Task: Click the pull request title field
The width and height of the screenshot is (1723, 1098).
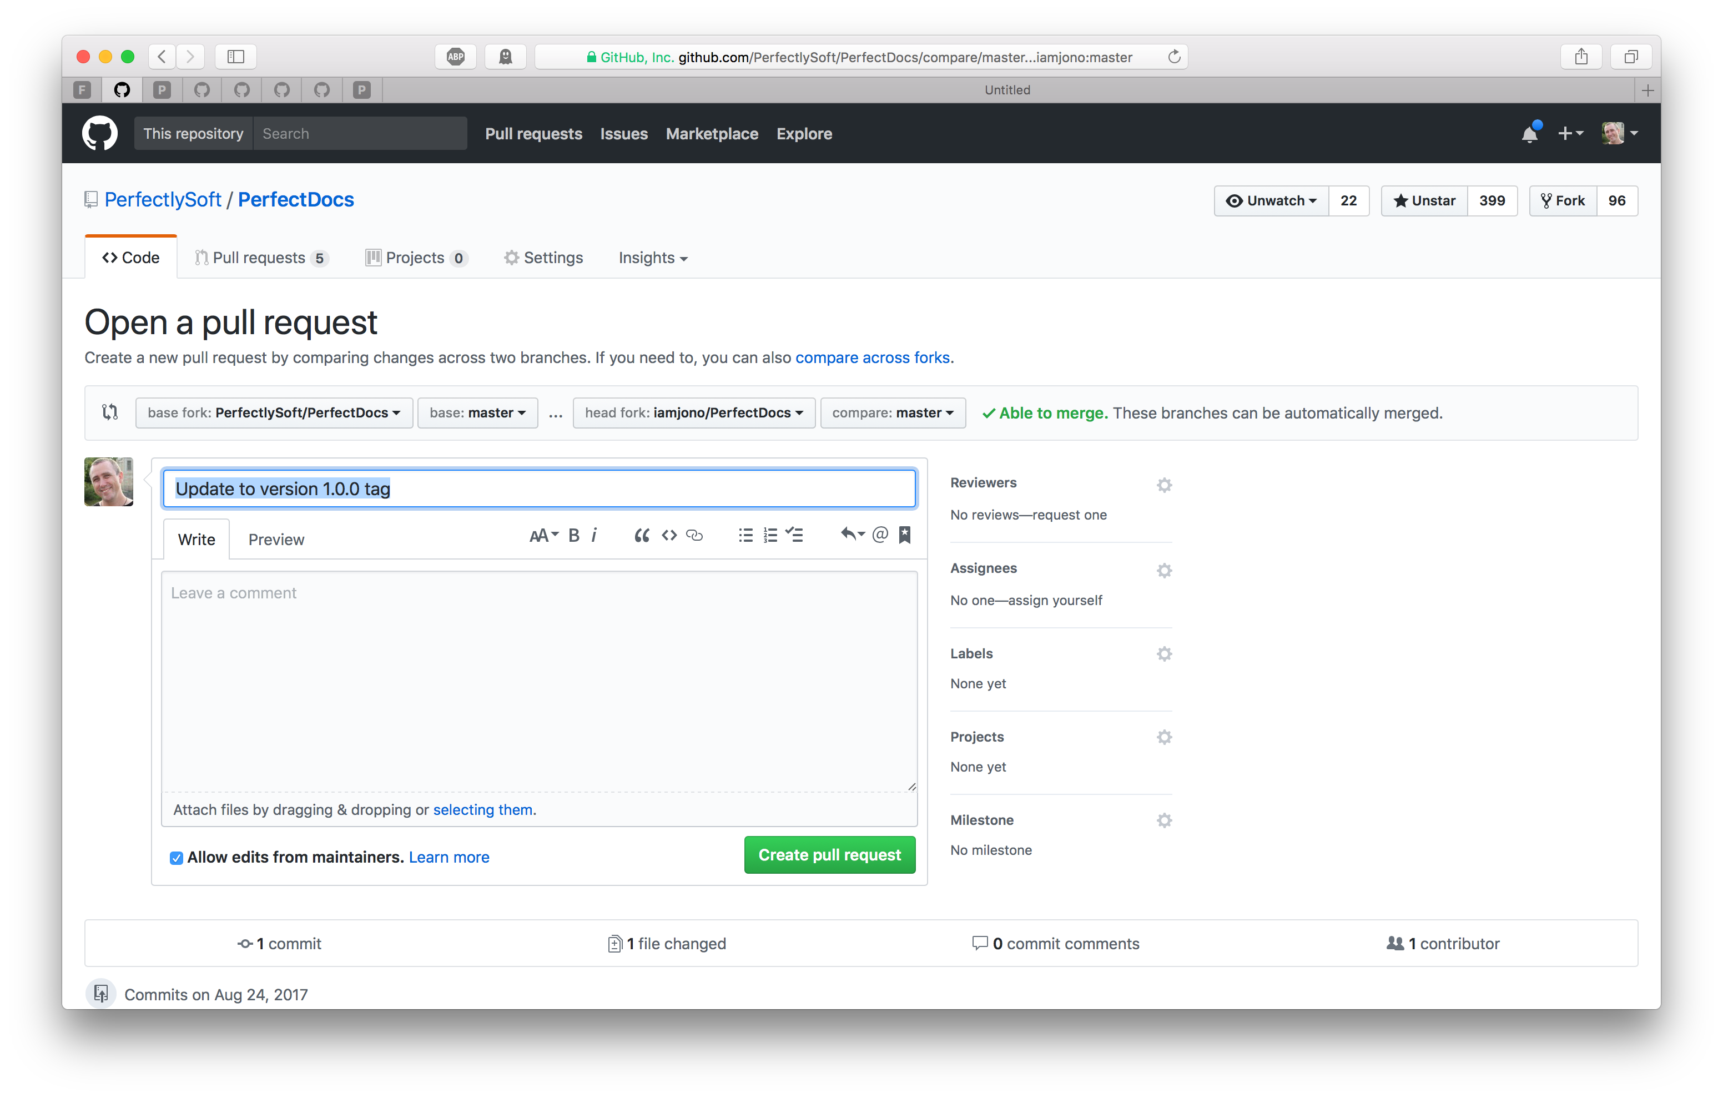Action: (x=539, y=489)
